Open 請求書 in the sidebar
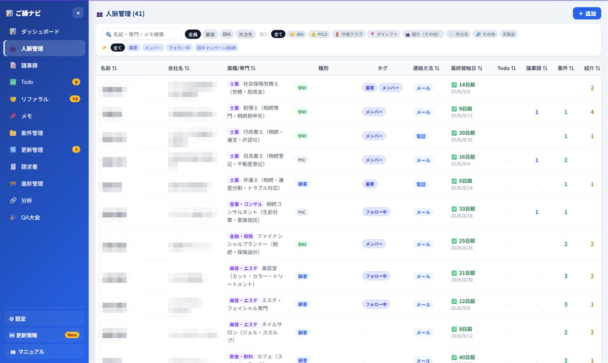The image size is (608, 363). 44,167
